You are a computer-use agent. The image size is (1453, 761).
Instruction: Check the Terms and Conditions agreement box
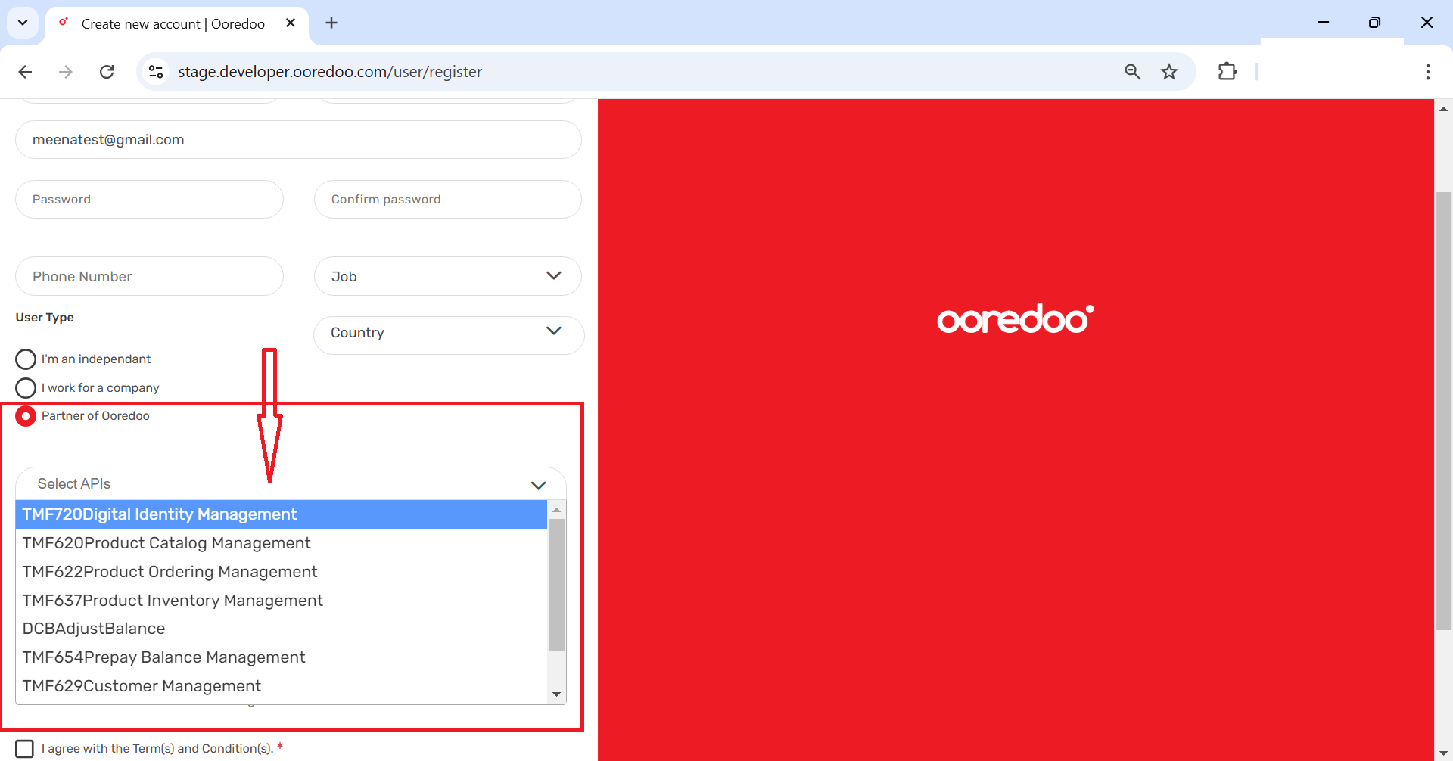point(24,748)
